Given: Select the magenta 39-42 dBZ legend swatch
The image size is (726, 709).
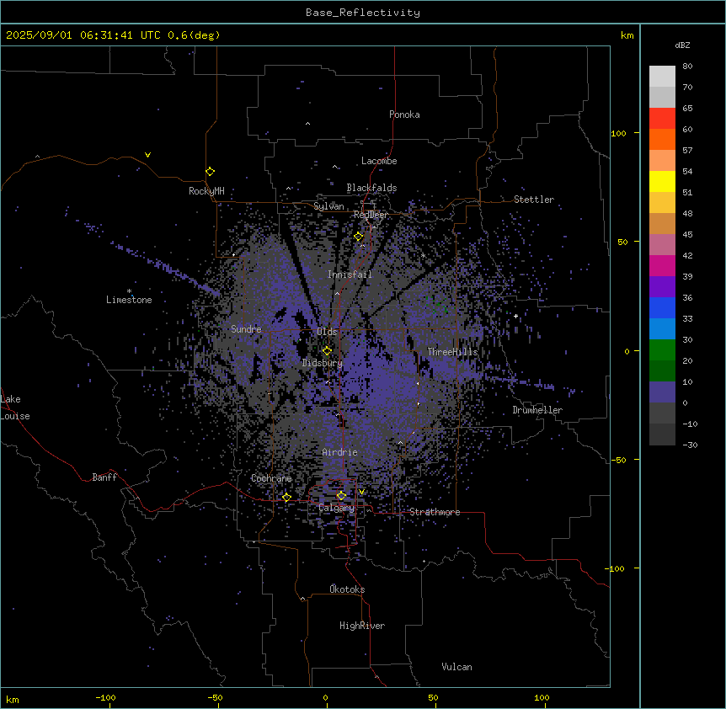Looking at the screenshot, I should [x=662, y=265].
